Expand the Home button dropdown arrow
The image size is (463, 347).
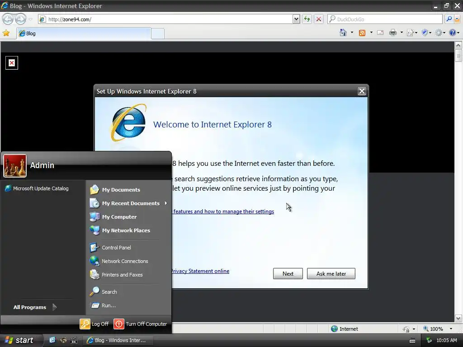tap(352, 33)
